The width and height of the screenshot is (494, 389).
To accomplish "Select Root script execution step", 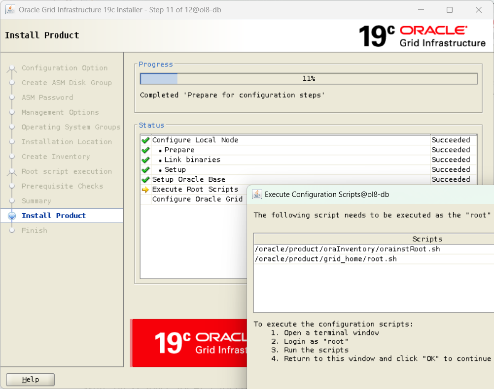I will click(x=67, y=171).
